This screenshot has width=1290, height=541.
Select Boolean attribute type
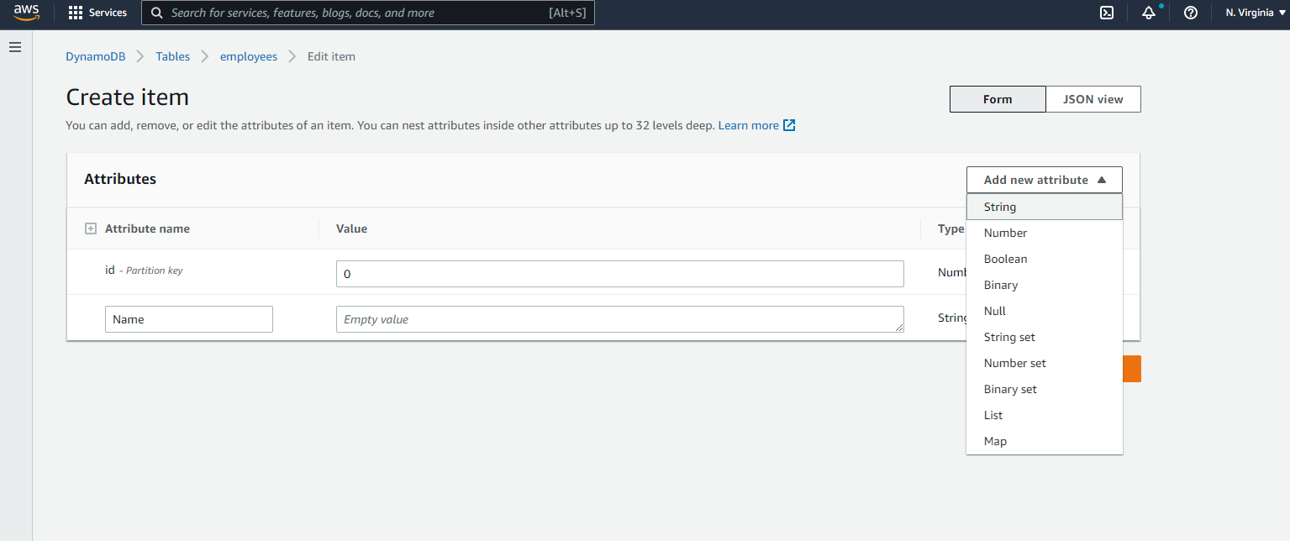[1045, 259]
